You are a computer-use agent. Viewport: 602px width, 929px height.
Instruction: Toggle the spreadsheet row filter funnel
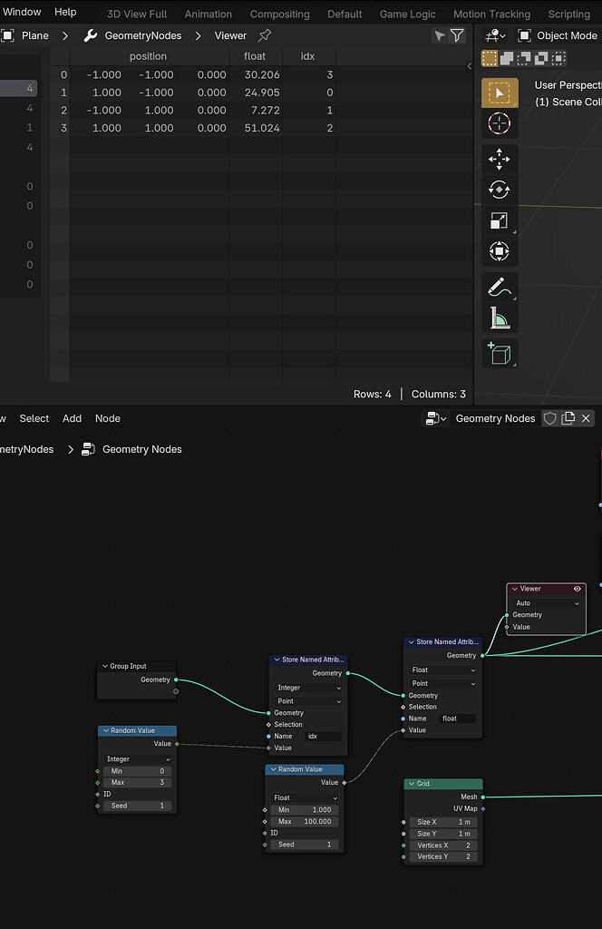click(457, 36)
